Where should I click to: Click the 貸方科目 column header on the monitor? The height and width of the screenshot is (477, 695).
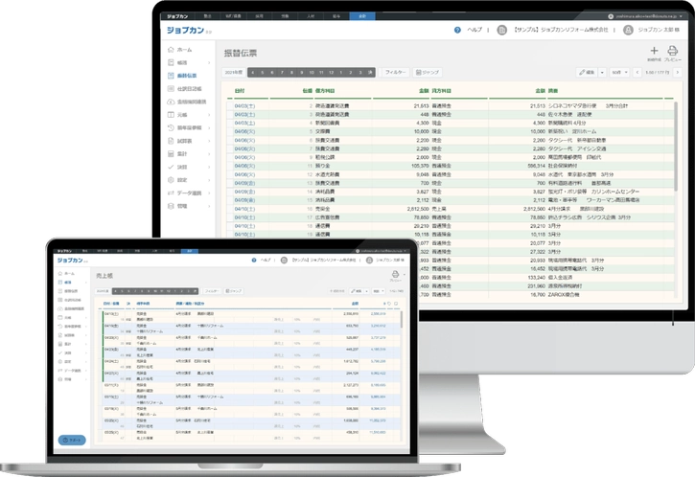[442, 91]
